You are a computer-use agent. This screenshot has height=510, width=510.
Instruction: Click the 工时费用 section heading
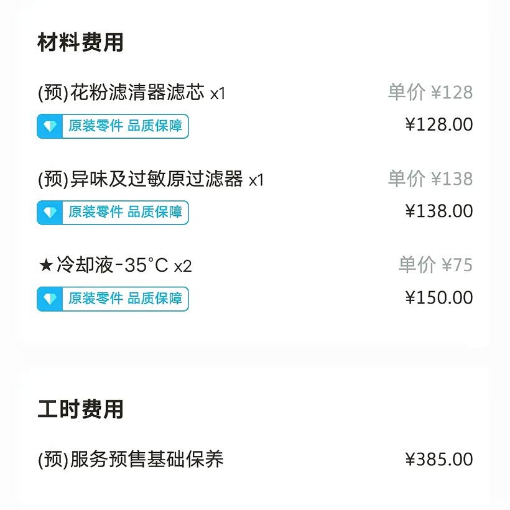(81, 409)
